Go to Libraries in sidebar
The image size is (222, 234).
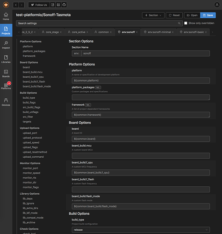point(6,59)
